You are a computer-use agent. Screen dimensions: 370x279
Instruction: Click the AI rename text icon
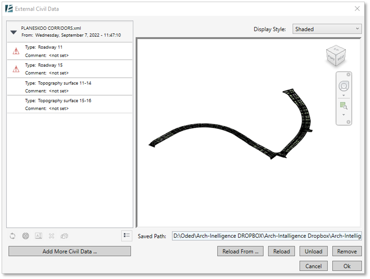click(x=38, y=236)
